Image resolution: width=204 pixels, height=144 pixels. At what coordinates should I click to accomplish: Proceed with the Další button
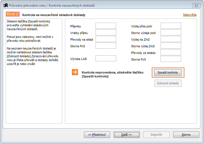point(127,135)
